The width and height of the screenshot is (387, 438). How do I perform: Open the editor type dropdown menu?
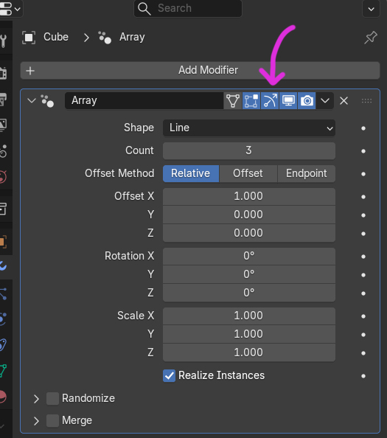pyautogui.click(x=10, y=9)
